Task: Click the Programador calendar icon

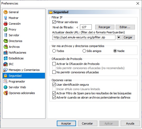Action: point(6,81)
